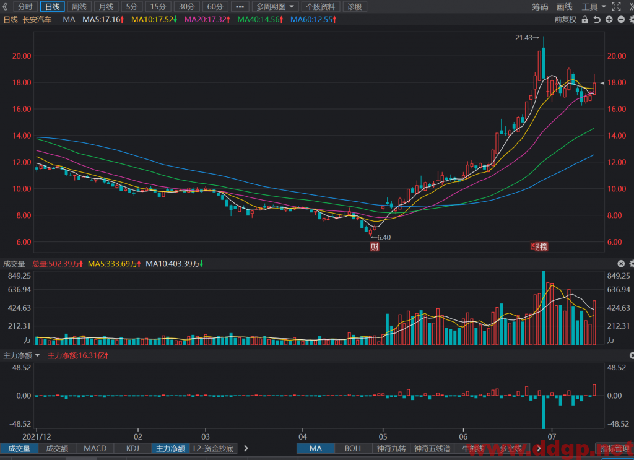634x460 pixels.
Task: Apply the 多空线 indicator
Action: [511, 448]
